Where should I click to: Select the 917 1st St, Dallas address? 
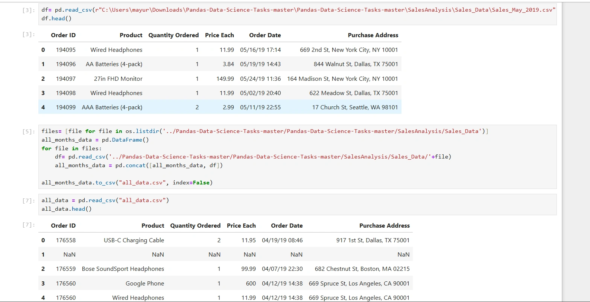(x=373, y=240)
